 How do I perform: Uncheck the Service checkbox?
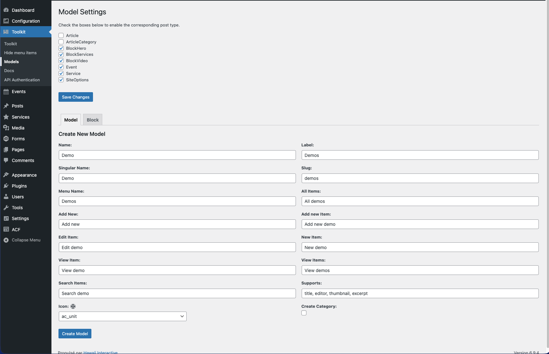(61, 73)
